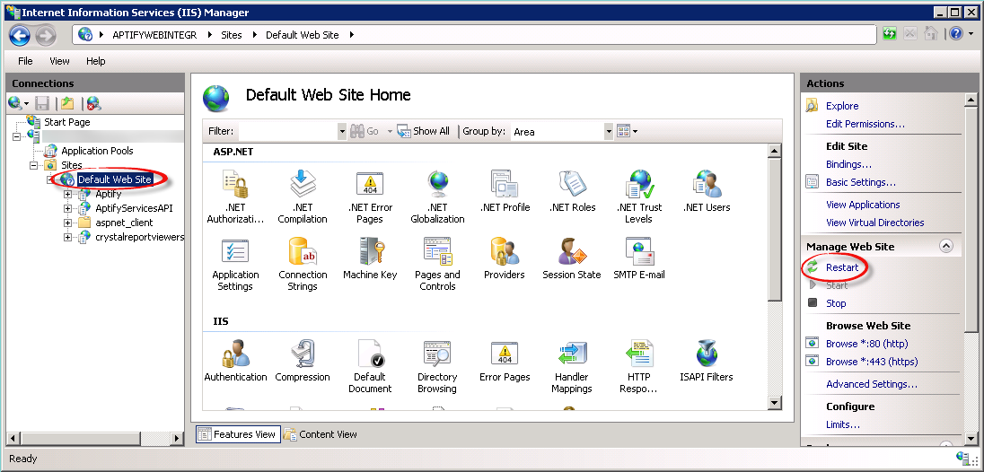This screenshot has height=472, width=984.
Task: Select Default Web Site tree node
Action: tap(115, 179)
